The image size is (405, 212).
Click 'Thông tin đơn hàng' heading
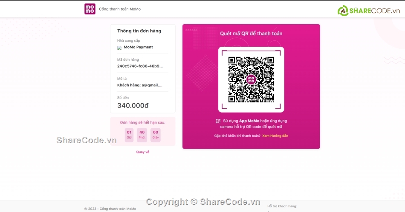[x=139, y=31]
